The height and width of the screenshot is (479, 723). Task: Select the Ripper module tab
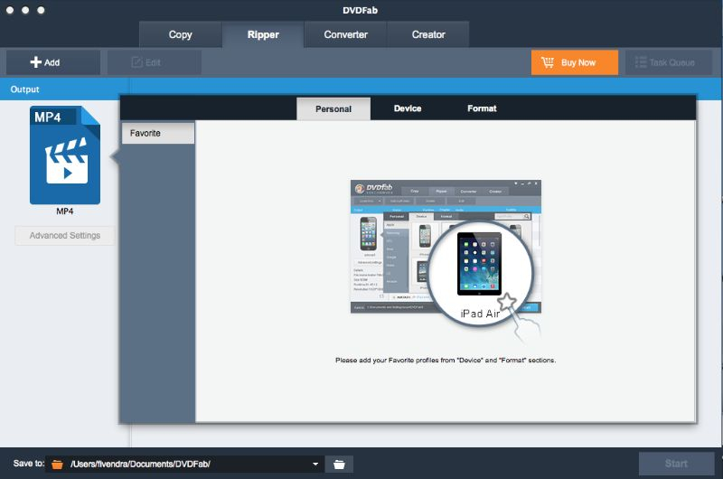263,34
